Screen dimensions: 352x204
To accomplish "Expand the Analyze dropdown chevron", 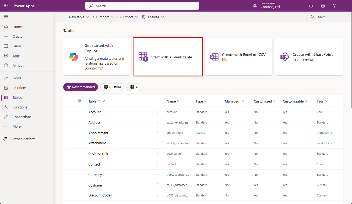I will pos(163,17).
